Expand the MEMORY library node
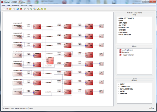The width and height of the screenshot is (157, 112). click(118, 94)
